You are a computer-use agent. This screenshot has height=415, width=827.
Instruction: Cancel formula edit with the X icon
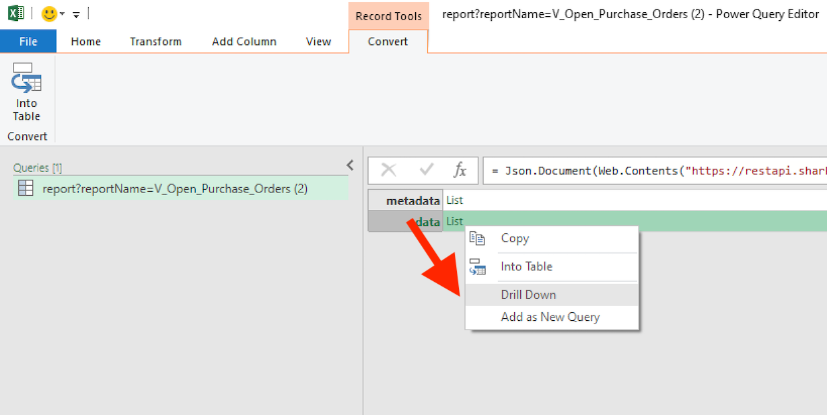388,170
